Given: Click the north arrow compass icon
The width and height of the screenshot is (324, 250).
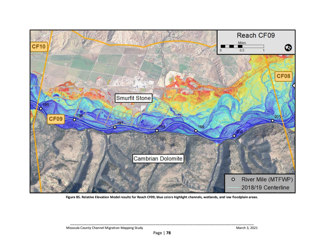Looking at the screenshot, I should pos(288,47).
